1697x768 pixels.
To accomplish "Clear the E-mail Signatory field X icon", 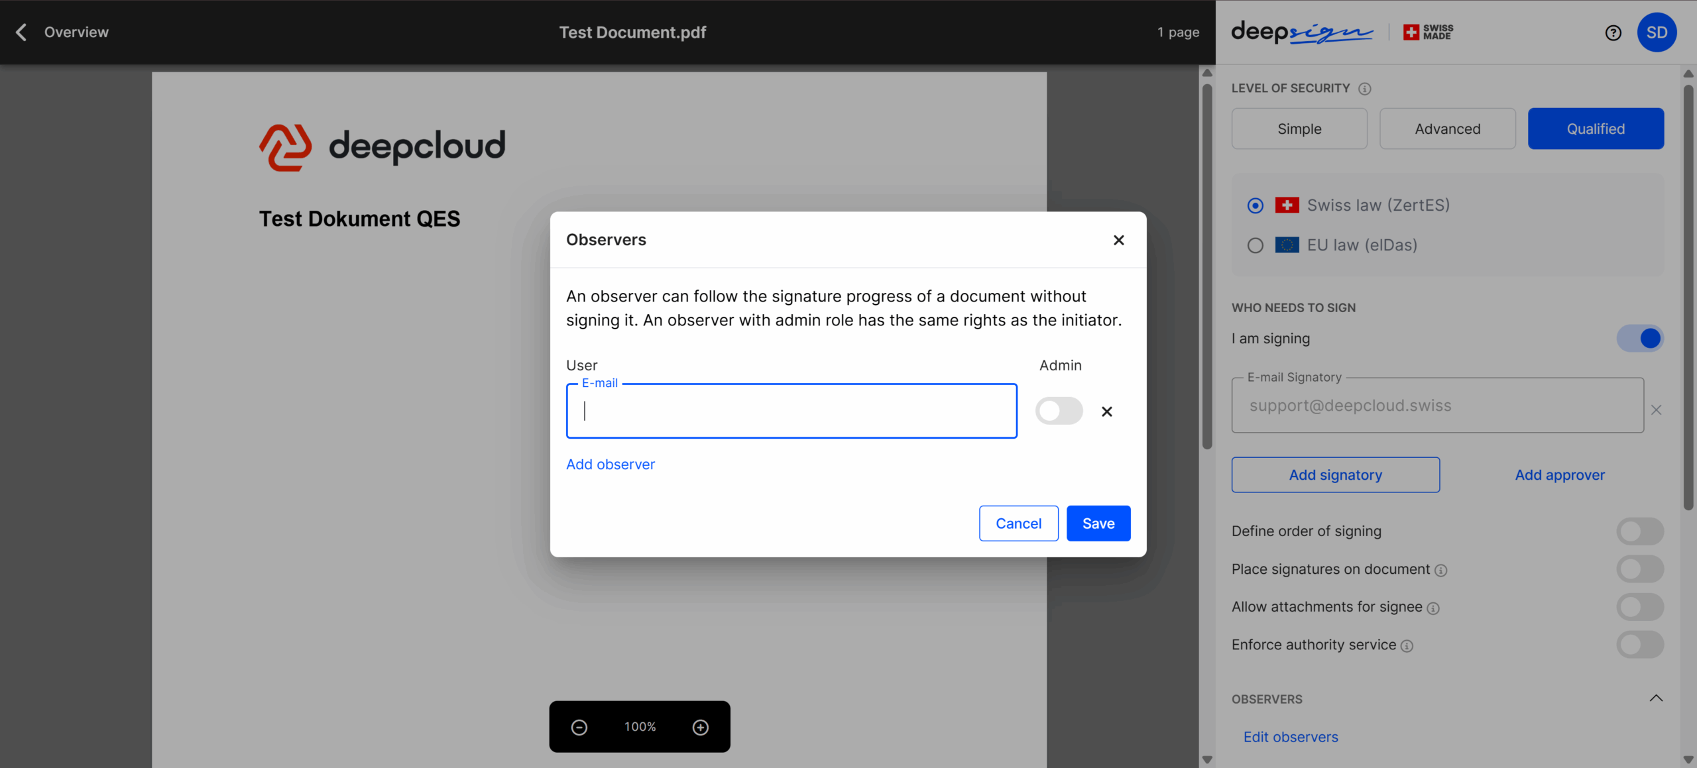I will (x=1656, y=410).
